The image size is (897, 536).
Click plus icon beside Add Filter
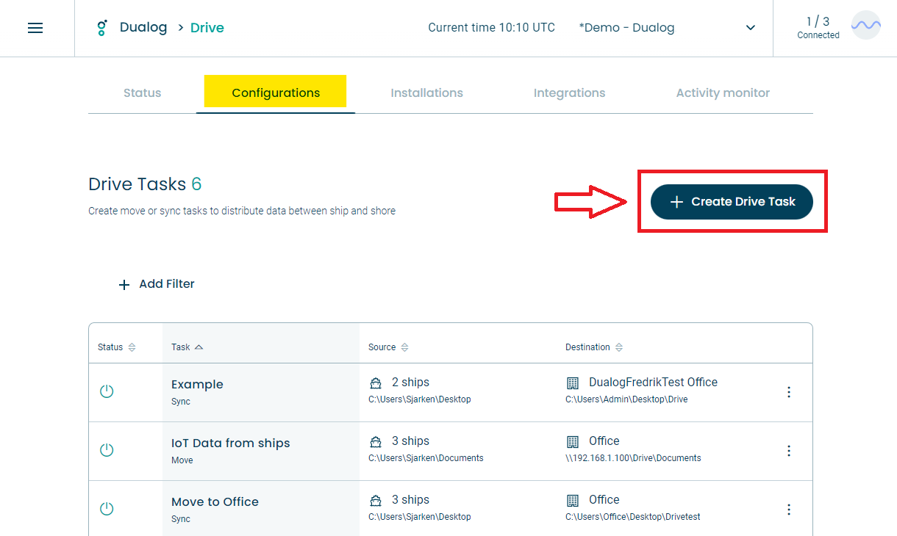click(124, 285)
